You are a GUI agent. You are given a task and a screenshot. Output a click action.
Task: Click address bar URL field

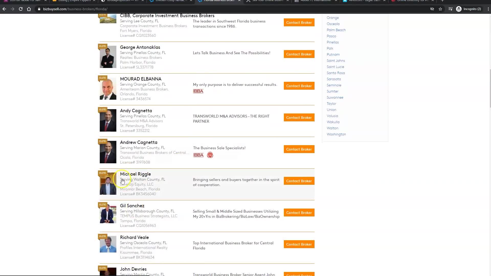(x=153, y=9)
